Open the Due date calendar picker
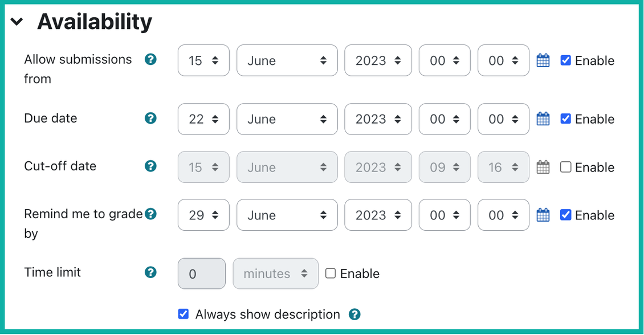 [542, 119]
